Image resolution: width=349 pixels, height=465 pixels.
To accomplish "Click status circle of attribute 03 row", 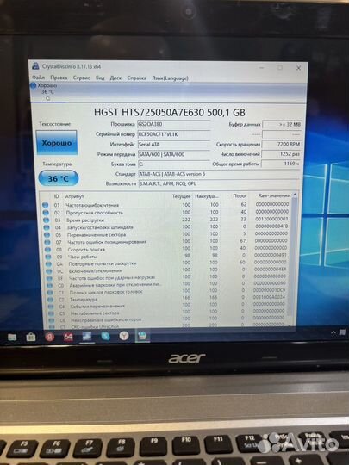I will pyautogui.click(x=46, y=220).
